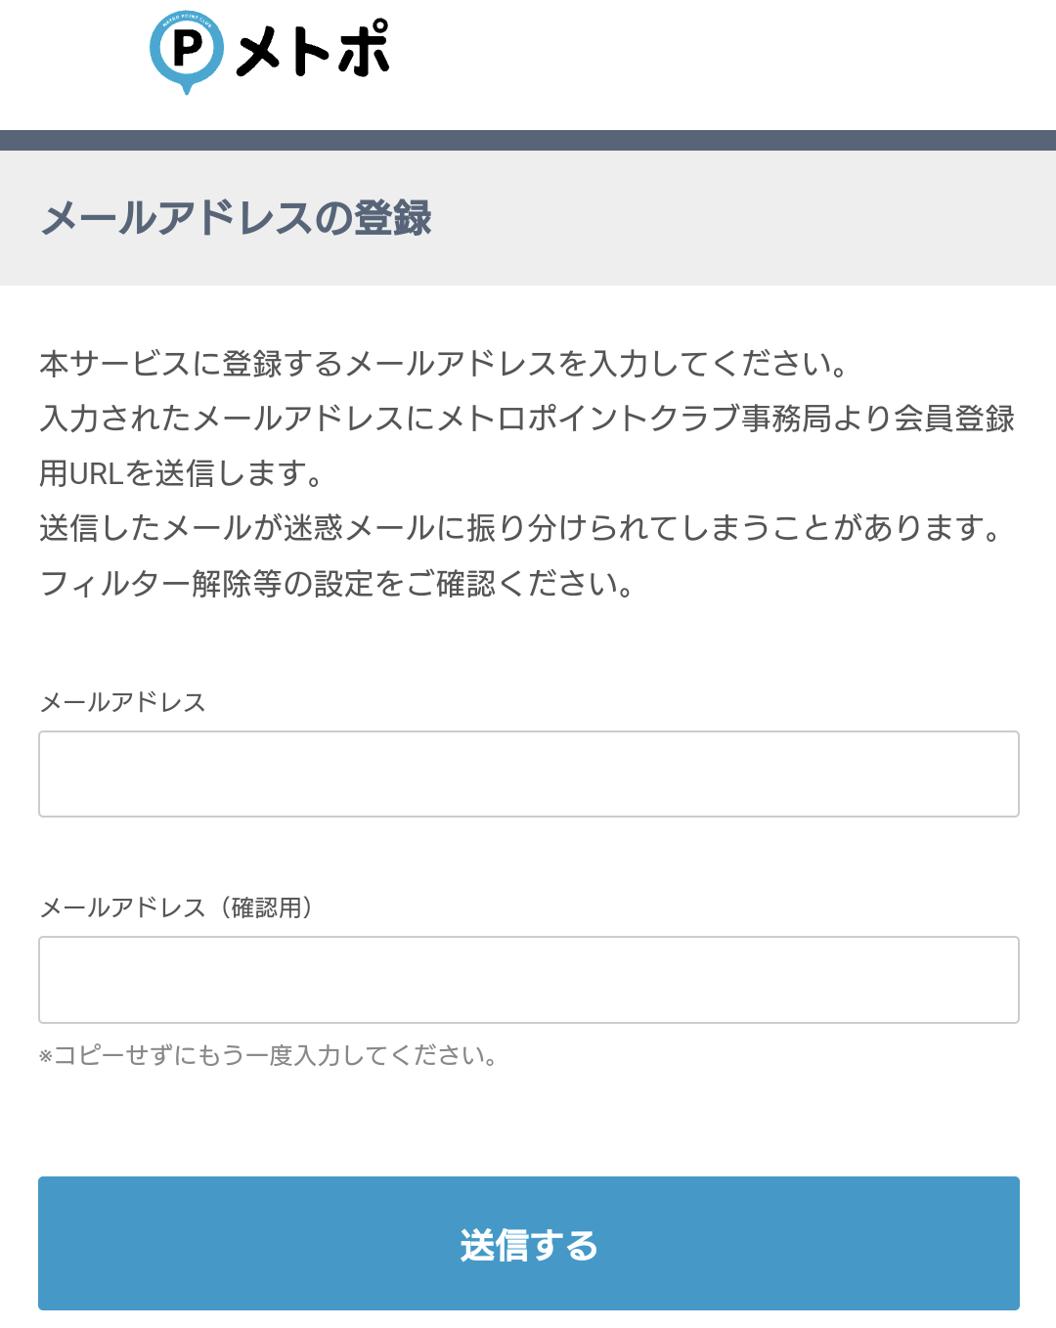Click the フィルター解除等 instruction line

337,584
